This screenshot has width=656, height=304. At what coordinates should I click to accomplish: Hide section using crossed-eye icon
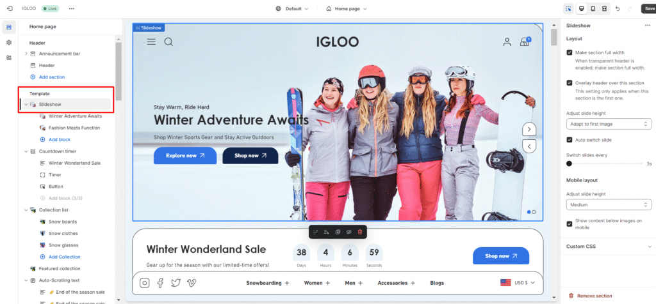point(348,232)
